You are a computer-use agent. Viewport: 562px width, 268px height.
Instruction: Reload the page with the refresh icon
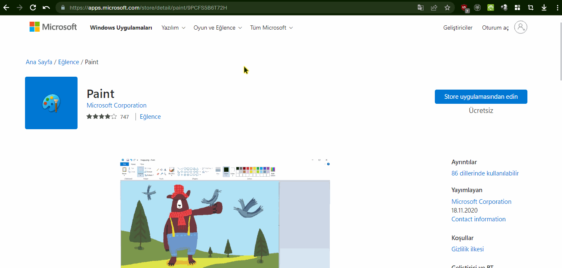pos(33,8)
